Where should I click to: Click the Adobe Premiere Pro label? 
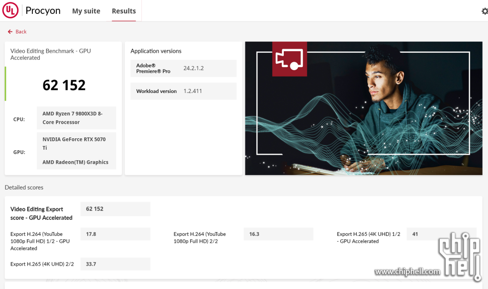[x=153, y=68]
